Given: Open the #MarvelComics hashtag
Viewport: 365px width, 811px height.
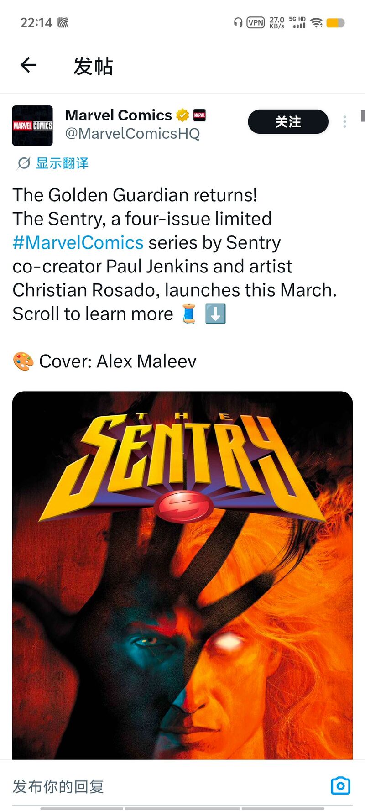Looking at the screenshot, I should coord(78,242).
